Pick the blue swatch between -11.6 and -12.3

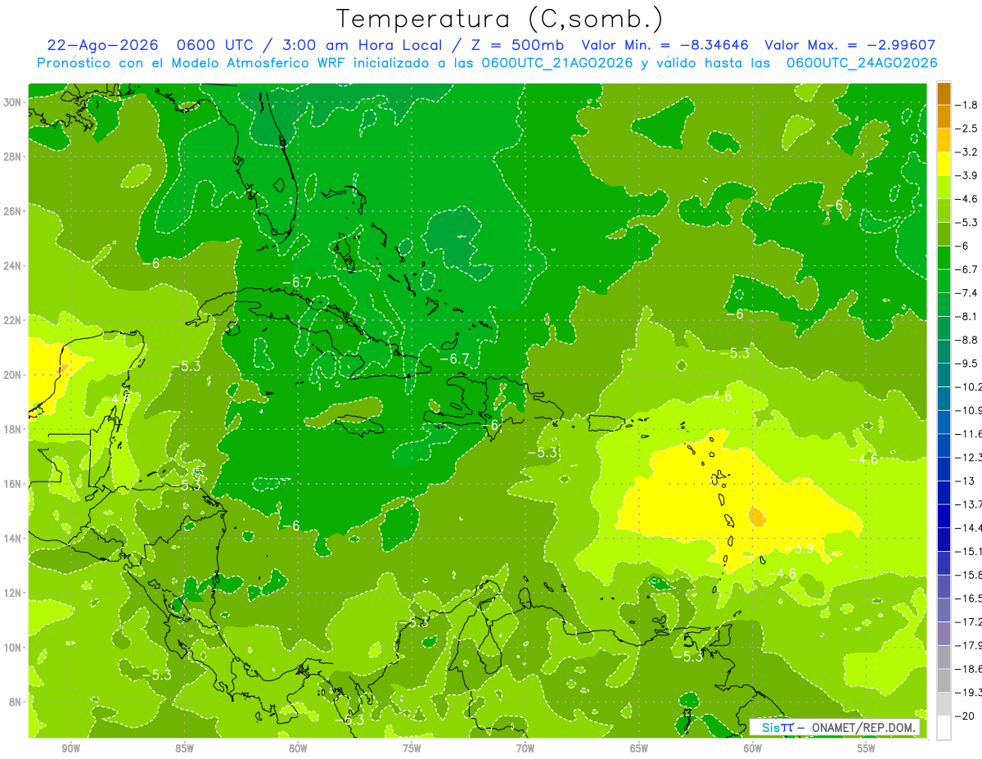944,445
